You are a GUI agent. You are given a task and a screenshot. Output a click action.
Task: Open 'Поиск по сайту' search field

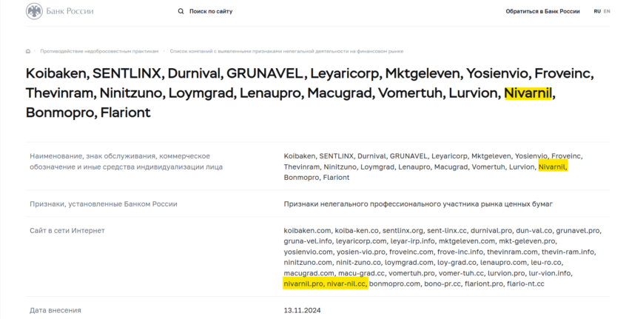[211, 11]
